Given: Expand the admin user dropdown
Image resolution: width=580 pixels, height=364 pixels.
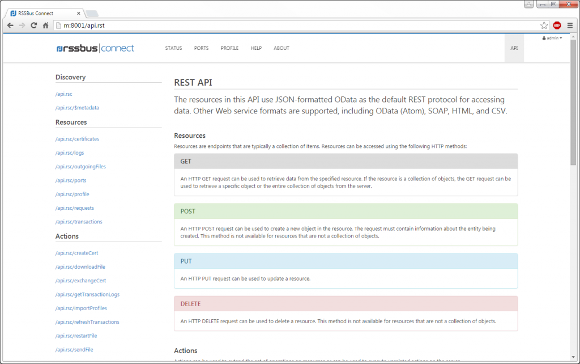Looking at the screenshot, I should [x=552, y=38].
